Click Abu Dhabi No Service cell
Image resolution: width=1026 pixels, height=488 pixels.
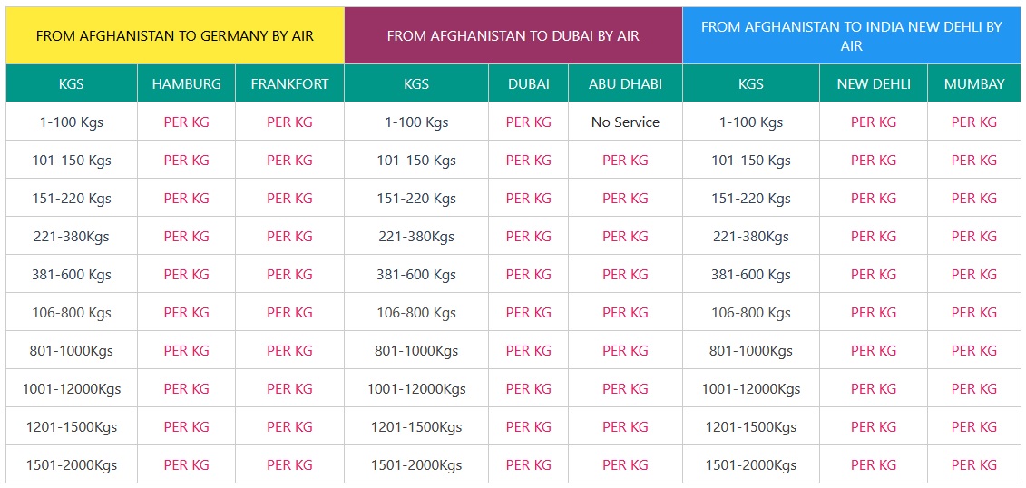click(x=625, y=122)
